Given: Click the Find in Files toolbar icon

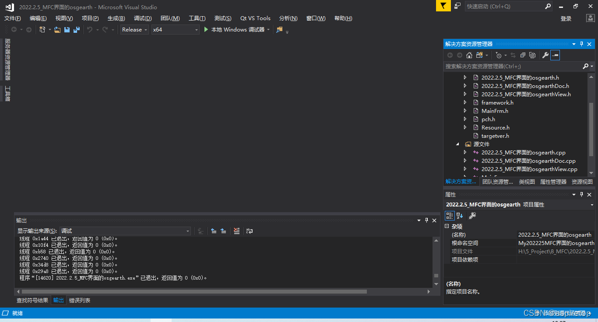Looking at the screenshot, I should pos(279,29).
